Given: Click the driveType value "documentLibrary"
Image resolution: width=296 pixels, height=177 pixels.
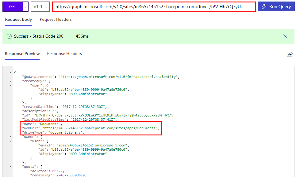Looking at the screenshot, I should click(x=66, y=132).
